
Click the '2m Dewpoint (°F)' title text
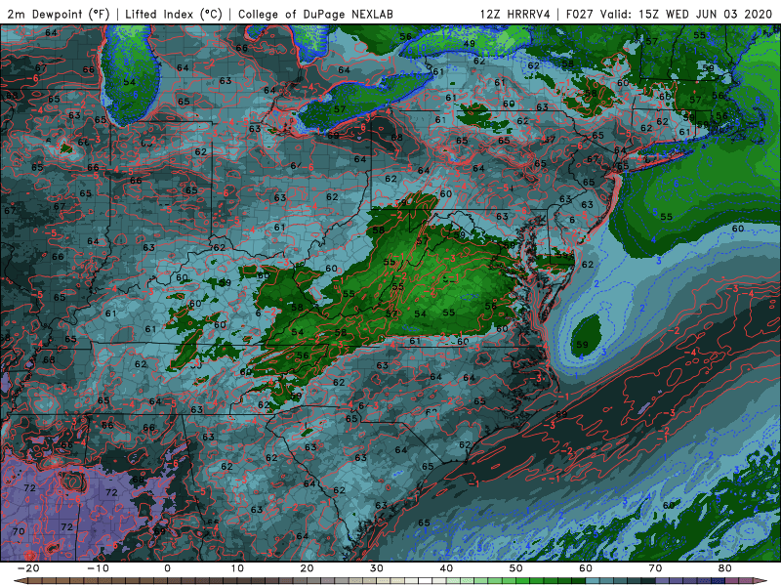coord(59,14)
